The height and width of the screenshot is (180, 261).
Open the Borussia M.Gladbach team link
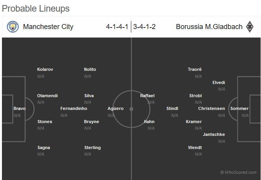[209, 27]
